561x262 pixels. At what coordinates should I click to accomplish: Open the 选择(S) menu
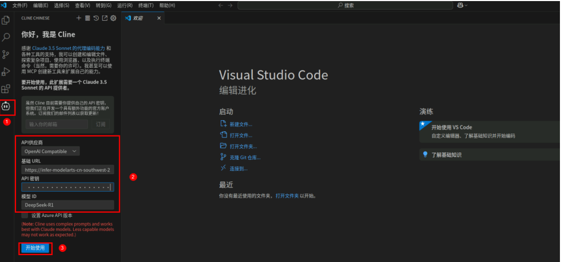point(62,5)
